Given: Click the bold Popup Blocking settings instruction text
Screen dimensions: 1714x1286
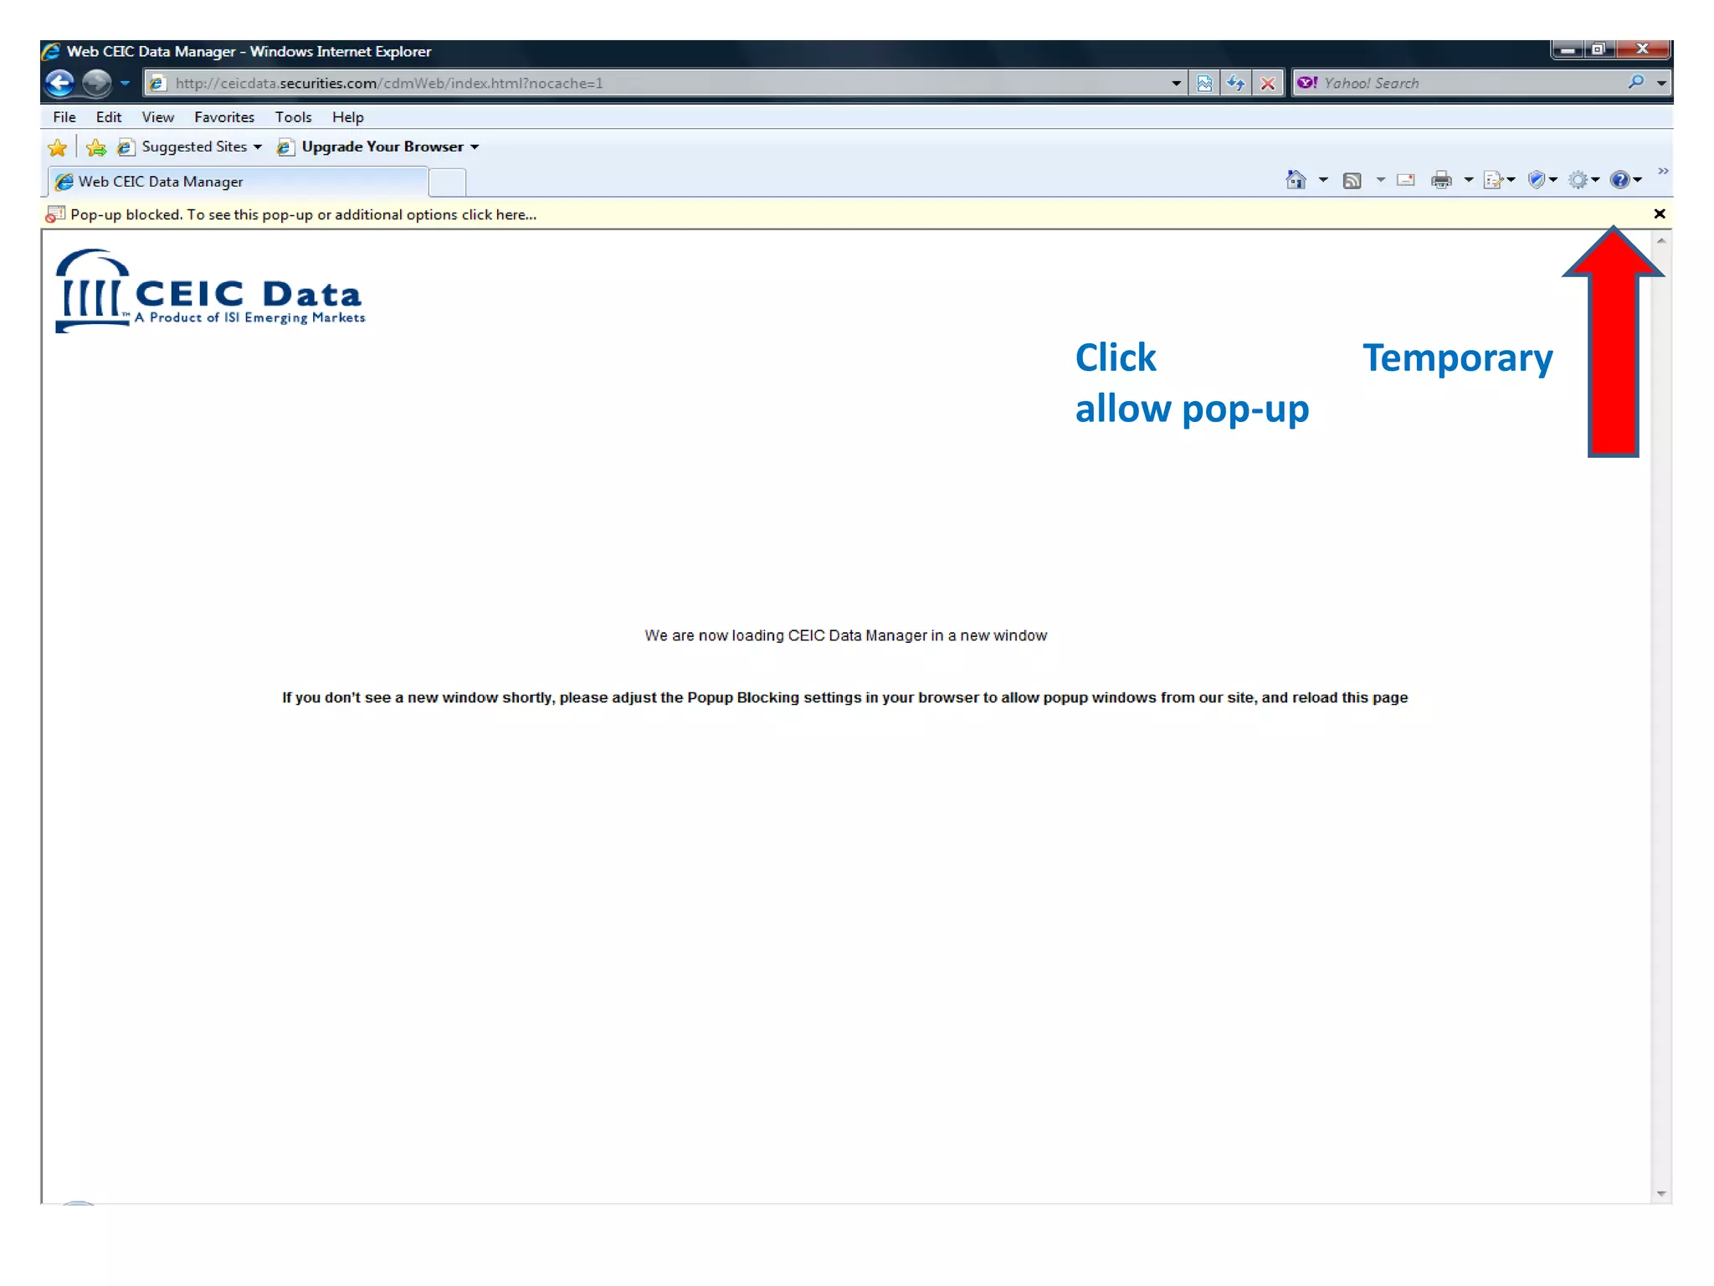Looking at the screenshot, I should (844, 697).
